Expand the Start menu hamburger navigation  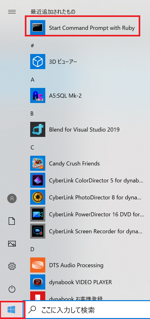(12, 12)
